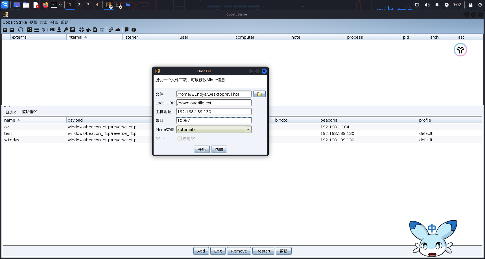Click the coffee cup icon in toolbar
Image resolution: width=485 pixels, height=259 pixels.
coord(88,30)
